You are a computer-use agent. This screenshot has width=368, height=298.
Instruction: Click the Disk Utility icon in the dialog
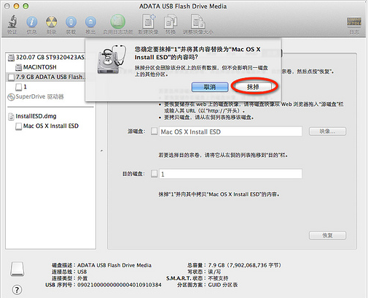click(111, 59)
